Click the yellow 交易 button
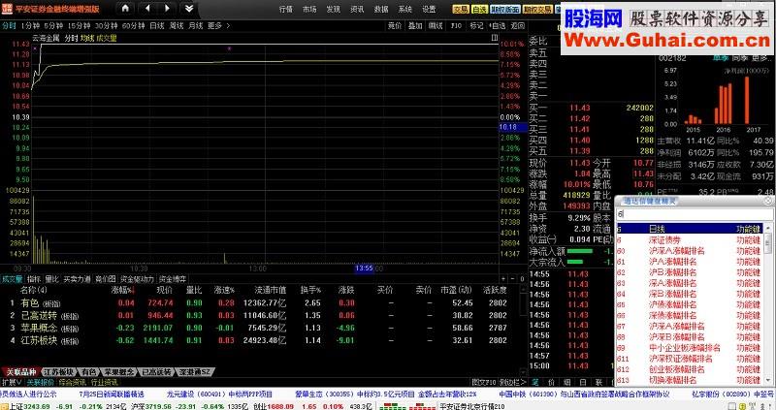The width and height of the screenshot is (776, 410). (461, 10)
